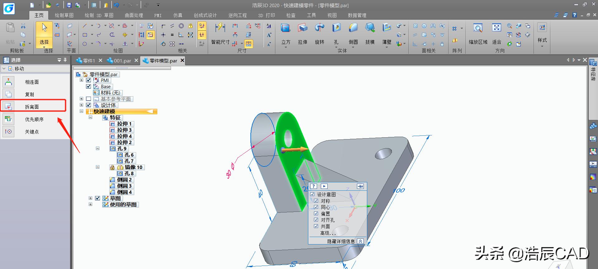Open the 视图 ribbon tab

click(332, 15)
